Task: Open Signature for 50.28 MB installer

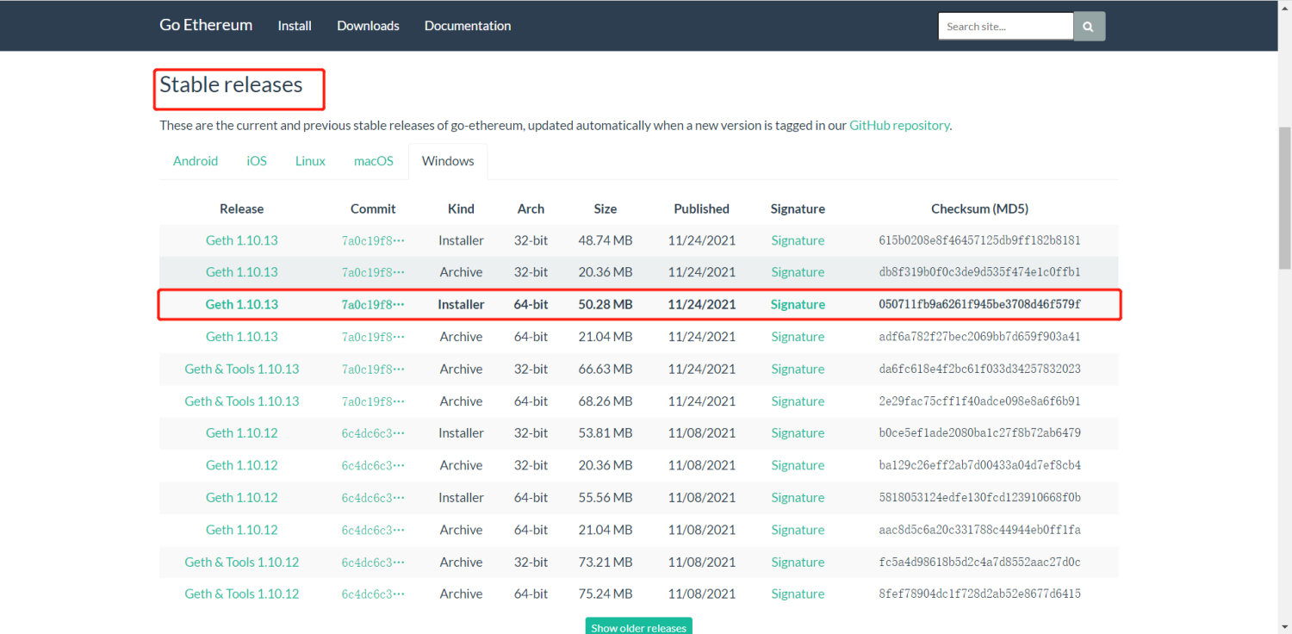Action: click(x=798, y=304)
